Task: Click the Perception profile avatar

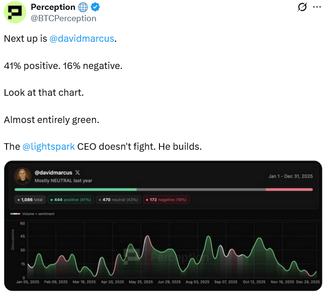Action: click(15, 12)
